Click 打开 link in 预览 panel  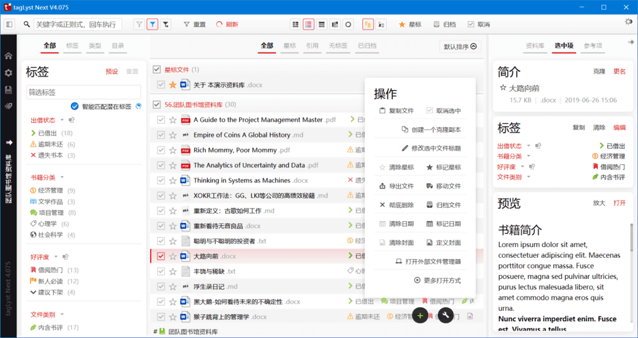coord(619,203)
